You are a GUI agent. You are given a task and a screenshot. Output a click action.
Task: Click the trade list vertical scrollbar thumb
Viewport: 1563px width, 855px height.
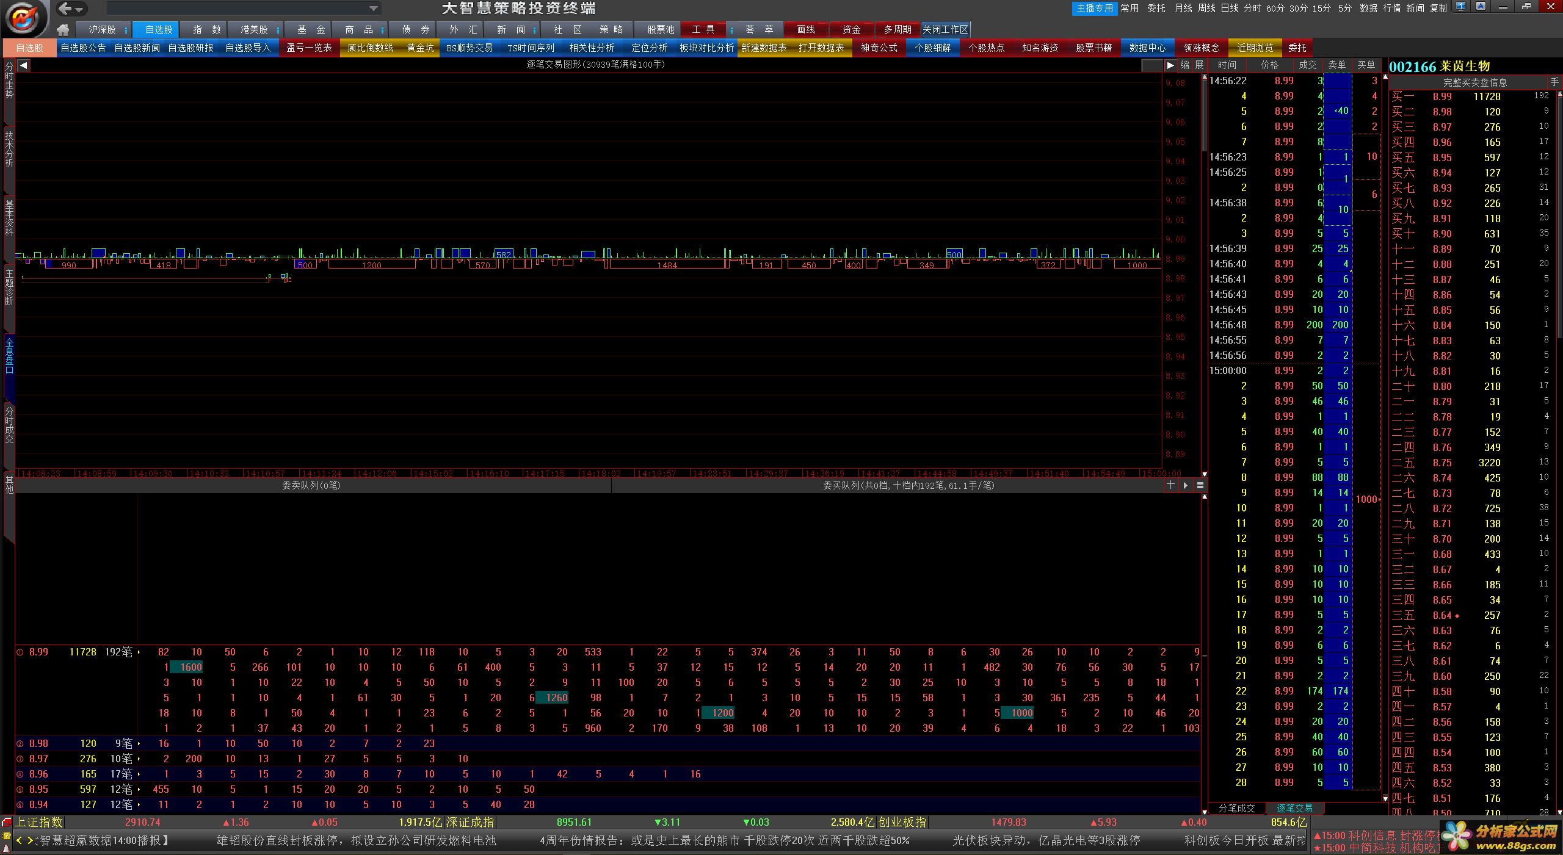click(1204, 116)
